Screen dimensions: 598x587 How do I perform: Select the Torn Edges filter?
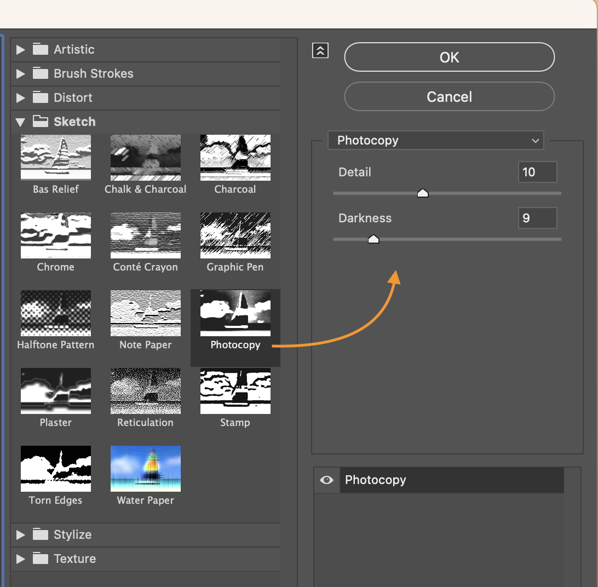pyautogui.click(x=55, y=468)
